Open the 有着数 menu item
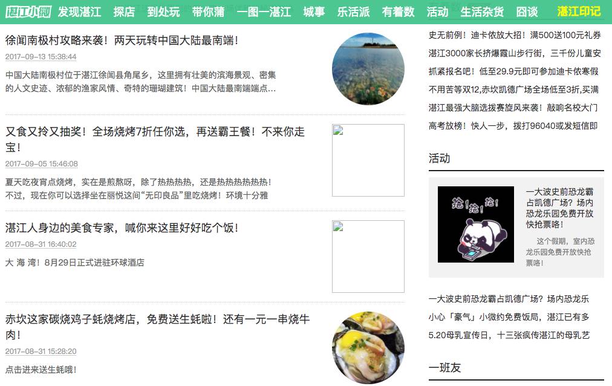Screen dimensions: 612x386 (397, 10)
